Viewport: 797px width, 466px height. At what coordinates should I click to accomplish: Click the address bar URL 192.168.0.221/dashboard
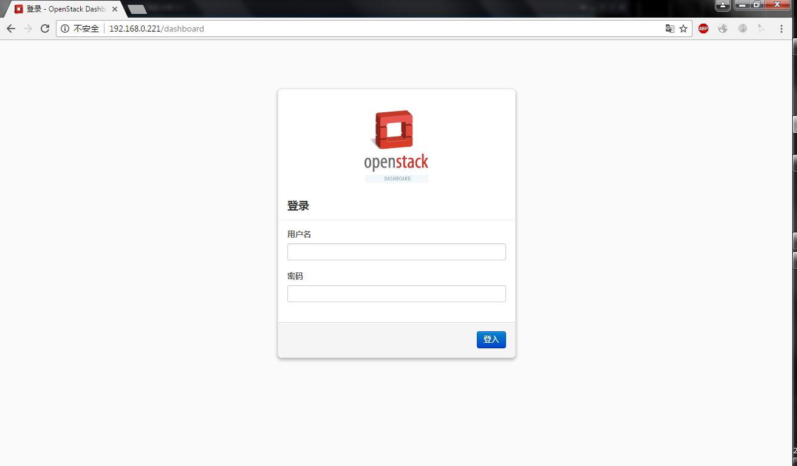[x=157, y=29]
